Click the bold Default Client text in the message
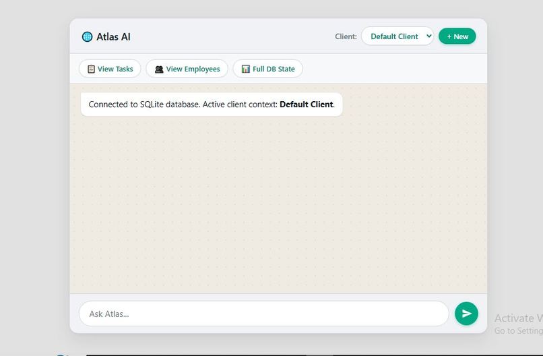 (306, 105)
